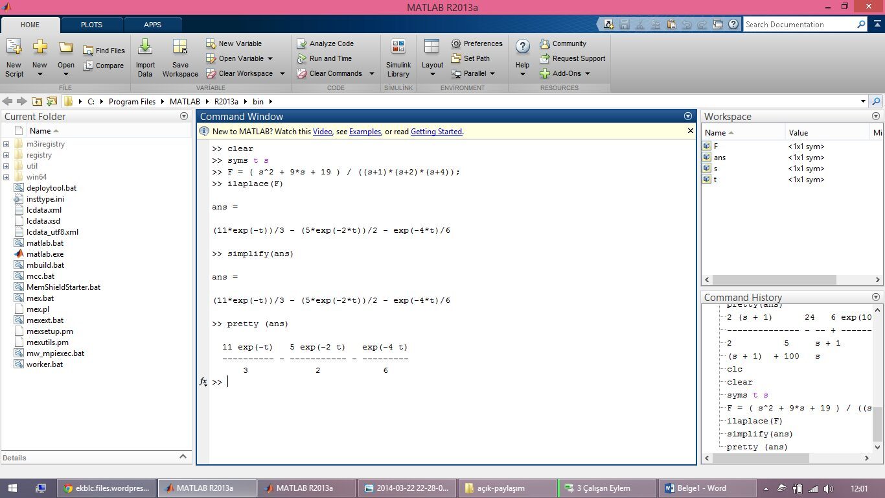The height and width of the screenshot is (498, 885).
Task: Click the Analyze Code icon
Action: pos(302,43)
